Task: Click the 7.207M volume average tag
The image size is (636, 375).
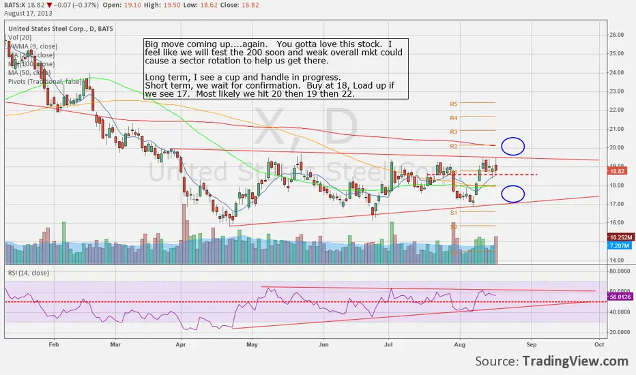Action: pyautogui.click(x=619, y=245)
